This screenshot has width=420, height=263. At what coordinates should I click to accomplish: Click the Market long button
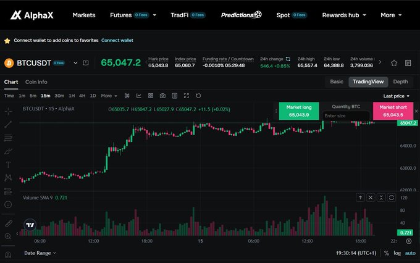(x=299, y=111)
